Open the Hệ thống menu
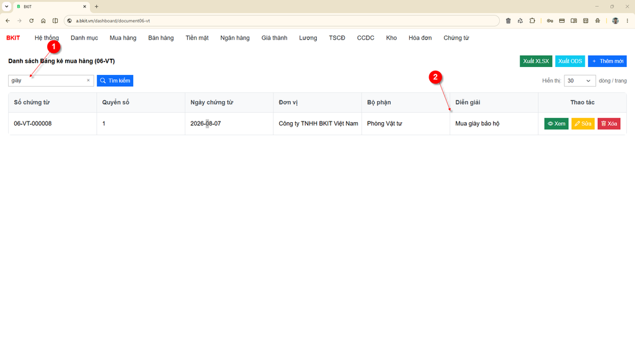The height and width of the screenshot is (341, 635). click(47, 38)
